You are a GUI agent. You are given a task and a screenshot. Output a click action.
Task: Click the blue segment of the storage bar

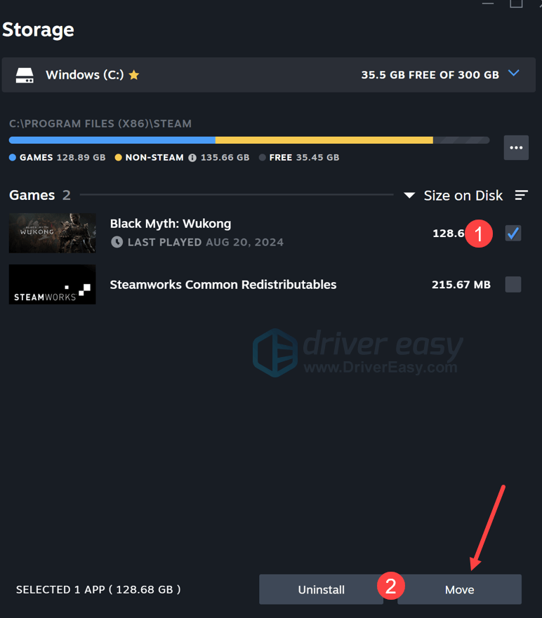point(112,140)
